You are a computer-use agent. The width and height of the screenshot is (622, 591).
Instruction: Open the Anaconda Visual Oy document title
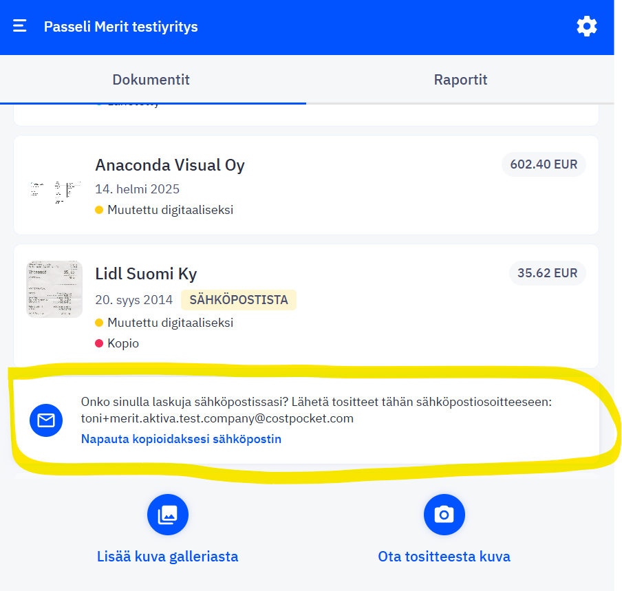[x=170, y=165]
